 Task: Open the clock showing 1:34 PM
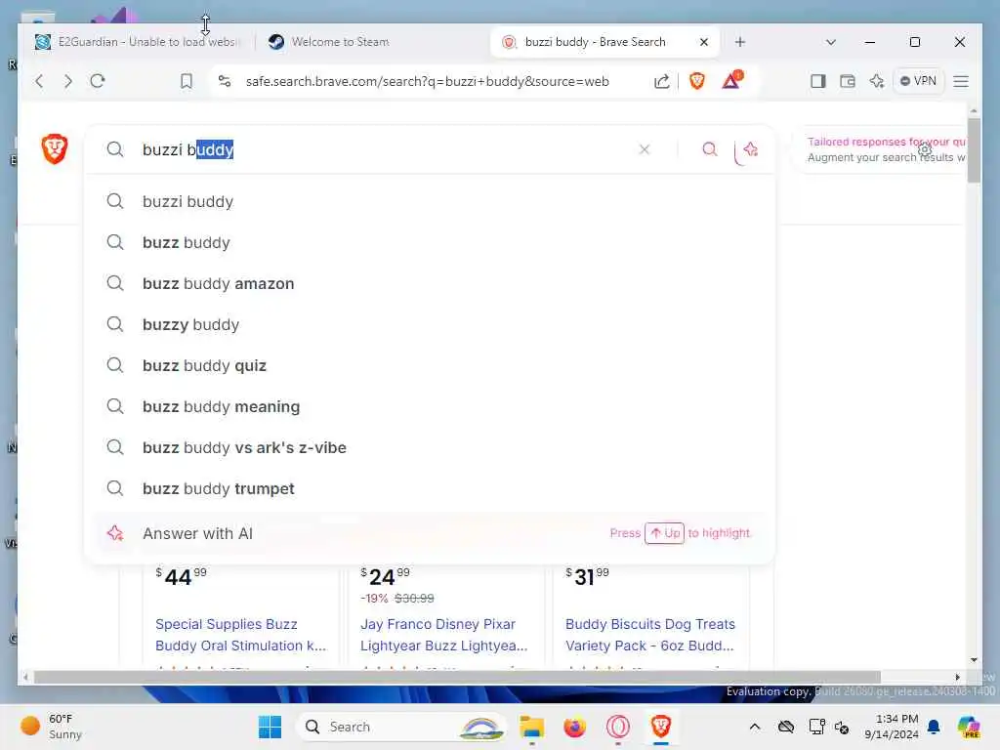[x=891, y=727]
